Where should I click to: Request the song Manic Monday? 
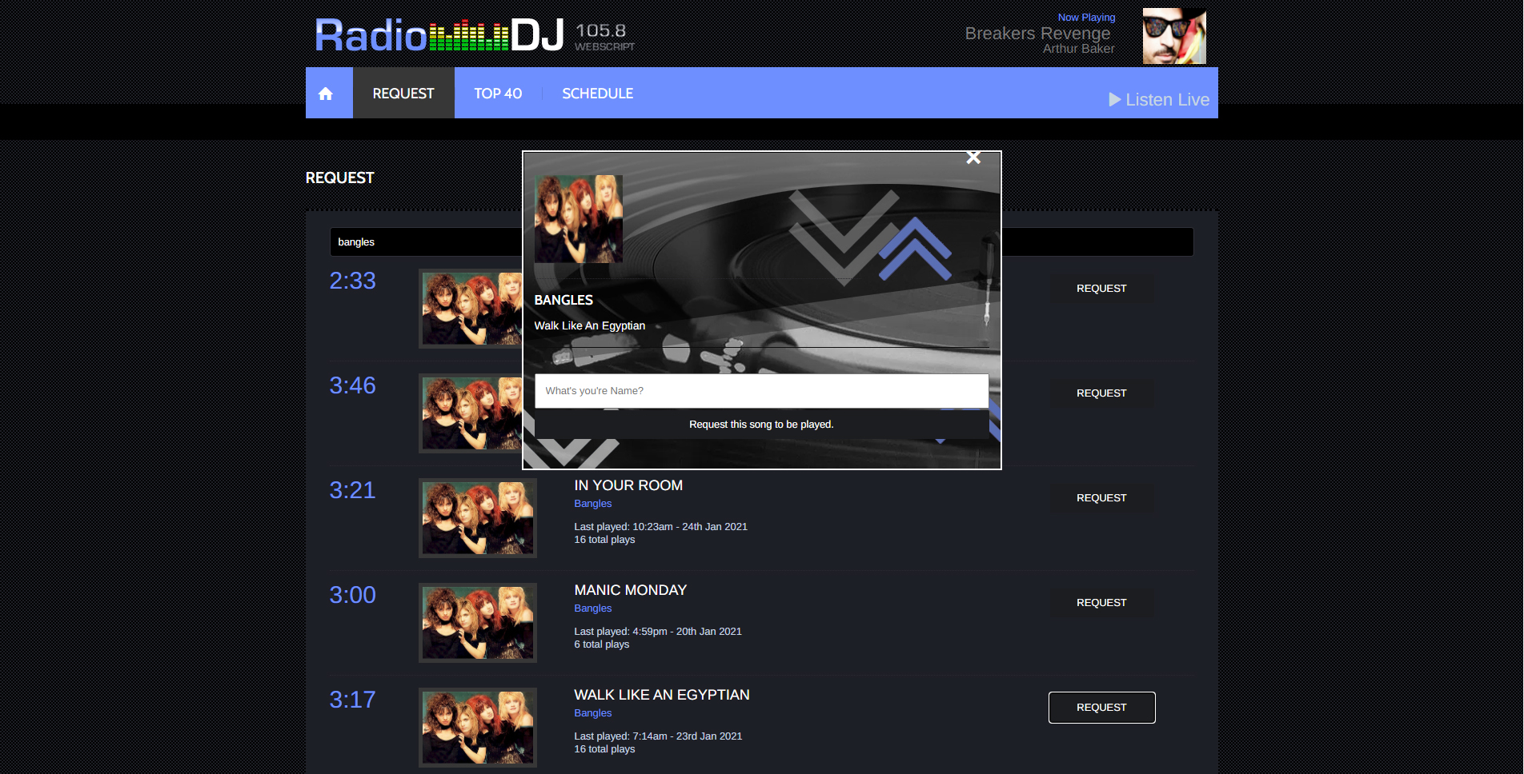1101,603
